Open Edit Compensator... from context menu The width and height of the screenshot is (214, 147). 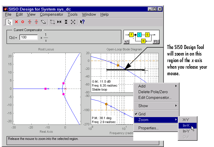pyautogui.click(x=155, y=98)
